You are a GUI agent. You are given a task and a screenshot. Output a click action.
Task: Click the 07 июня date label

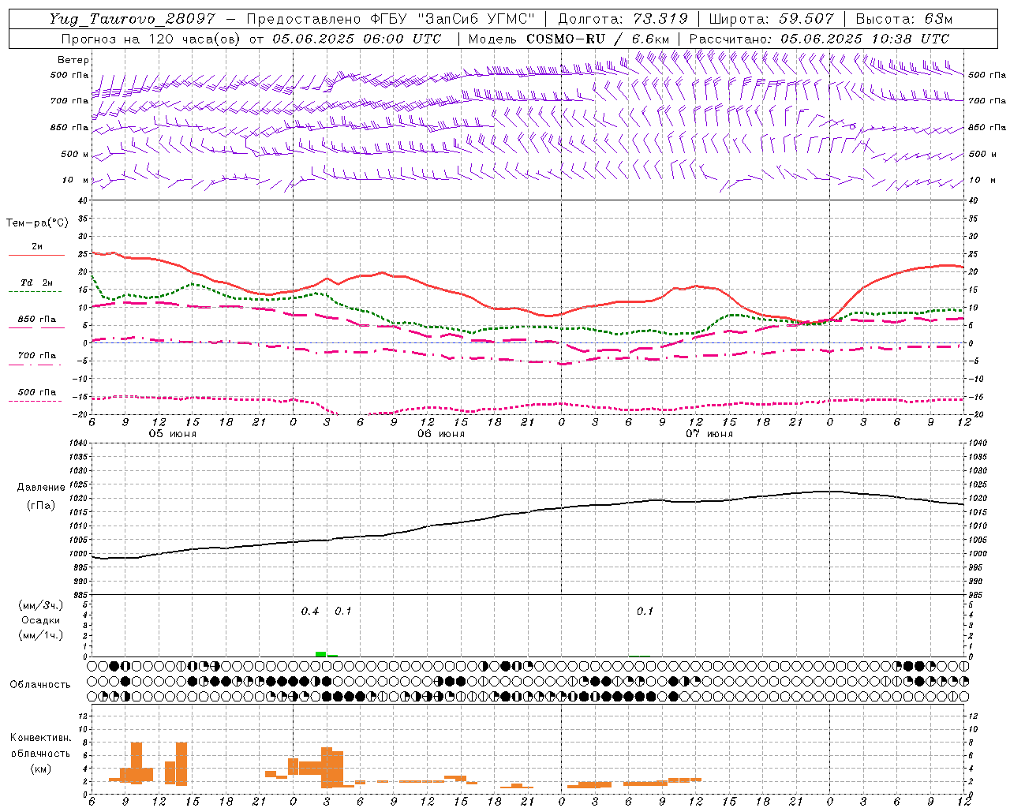tap(709, 433)
